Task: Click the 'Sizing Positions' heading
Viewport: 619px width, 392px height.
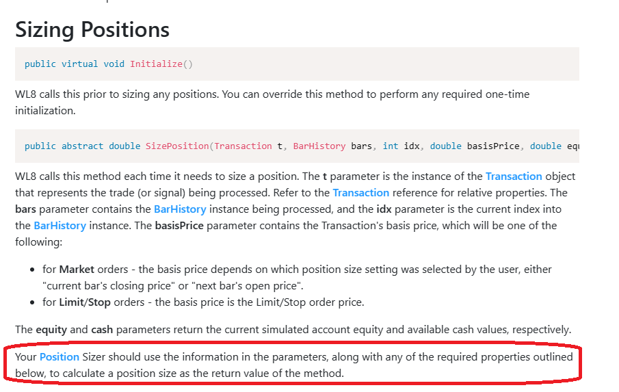Action: tap(92, 29)
